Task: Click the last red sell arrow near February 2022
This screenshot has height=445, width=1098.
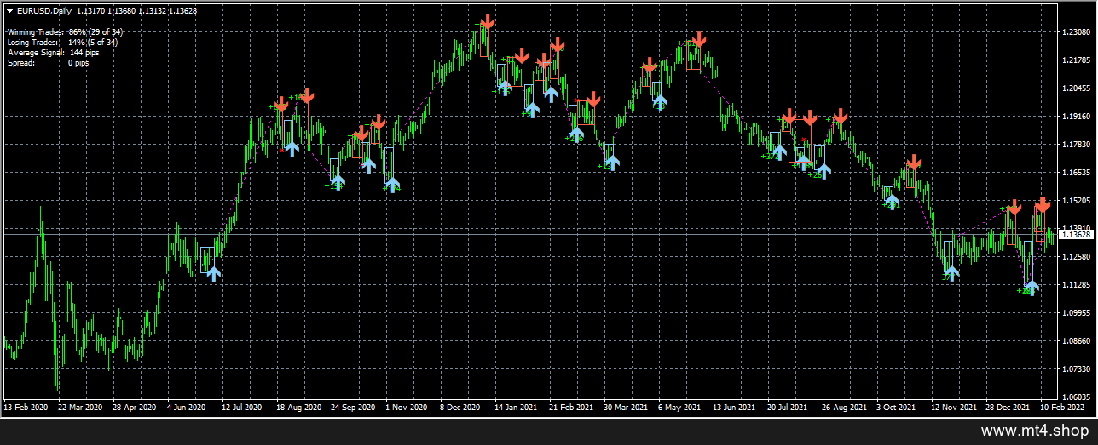Action: tap(1043, 204)
